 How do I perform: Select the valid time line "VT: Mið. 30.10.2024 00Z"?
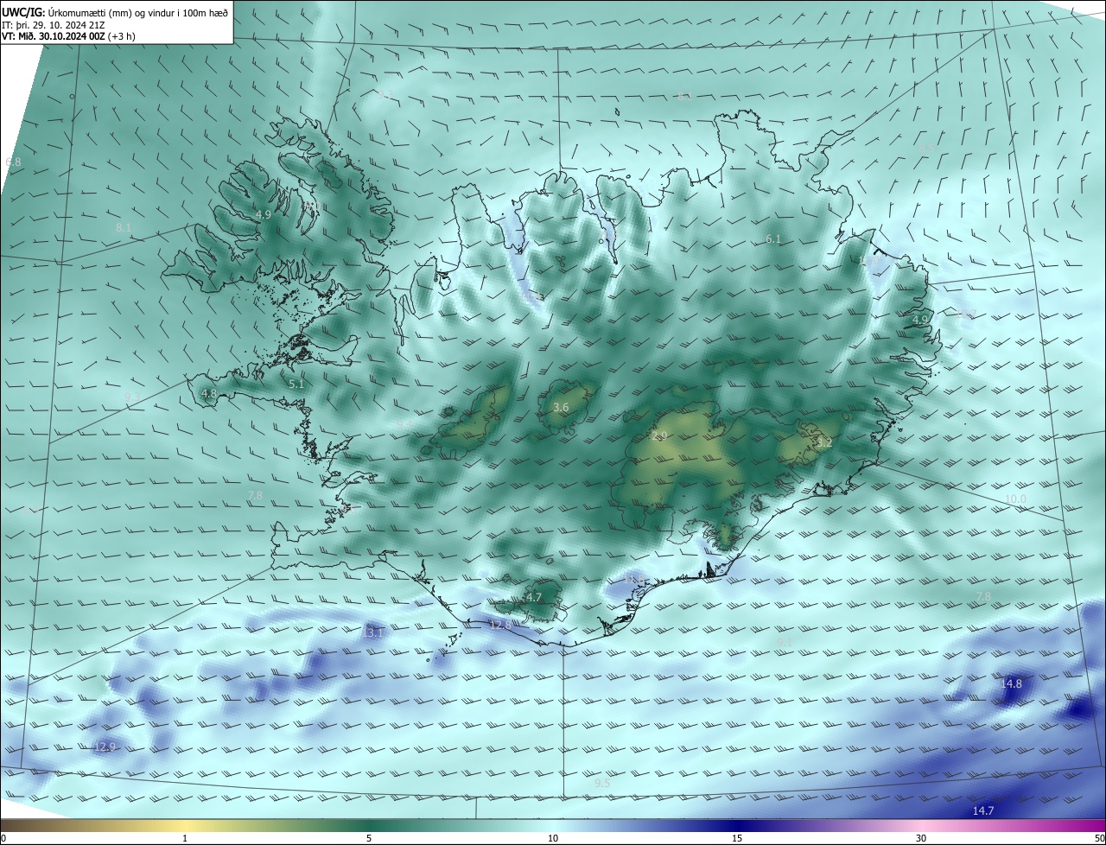[54, 36]
